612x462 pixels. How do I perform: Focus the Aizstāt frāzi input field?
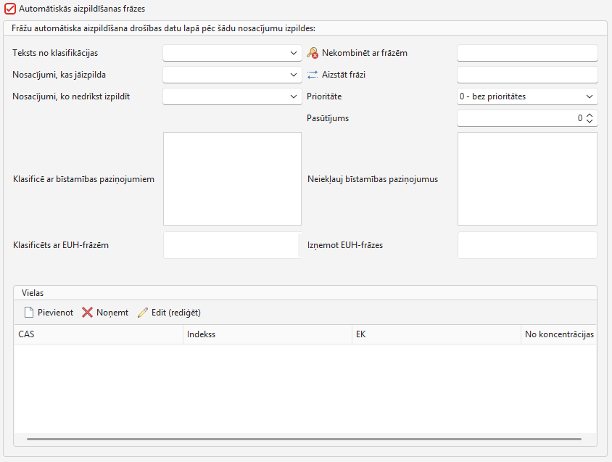(x=527, y=75)
